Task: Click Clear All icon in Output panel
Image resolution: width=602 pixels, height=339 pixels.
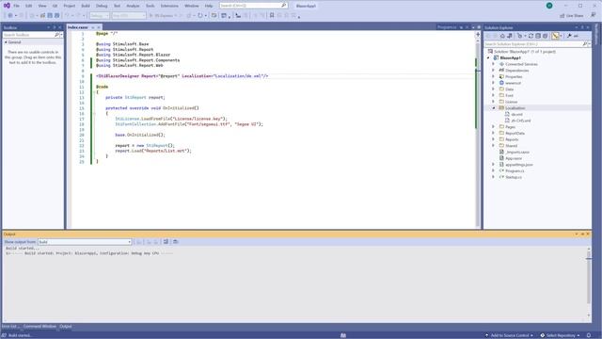Action: (x=166, y=242)
